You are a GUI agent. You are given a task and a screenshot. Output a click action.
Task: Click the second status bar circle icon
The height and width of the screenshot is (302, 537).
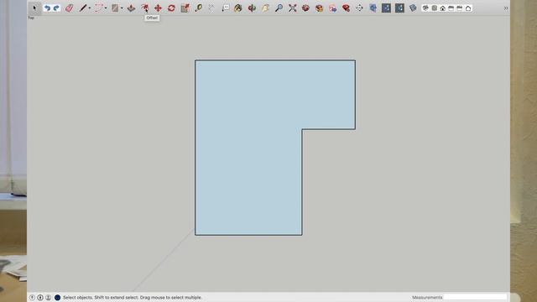[x=40, y=298]
